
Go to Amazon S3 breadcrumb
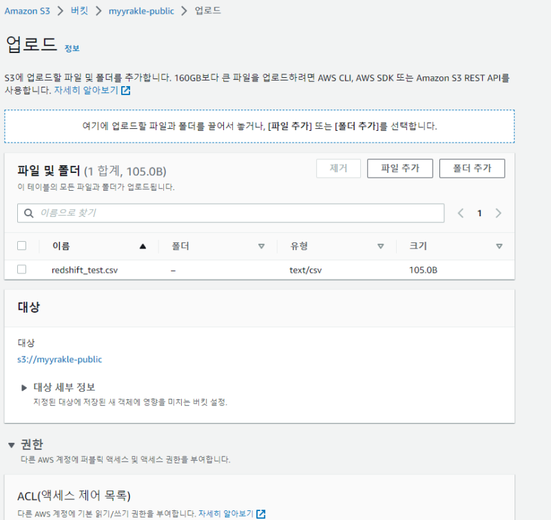(x=32, y=11)
